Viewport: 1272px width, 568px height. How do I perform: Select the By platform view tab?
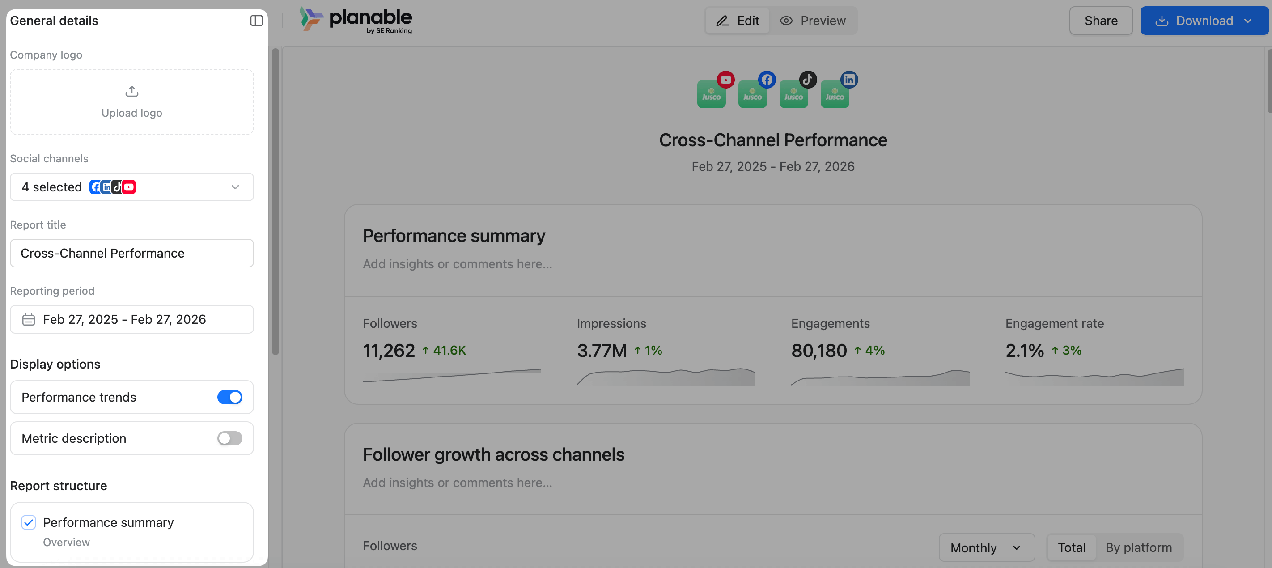pos(1138,547)
